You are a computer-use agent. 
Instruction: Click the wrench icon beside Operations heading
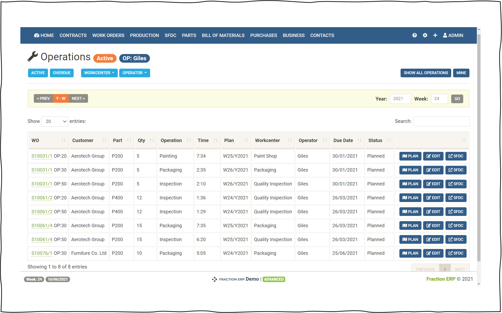click(x=32, y=56)
